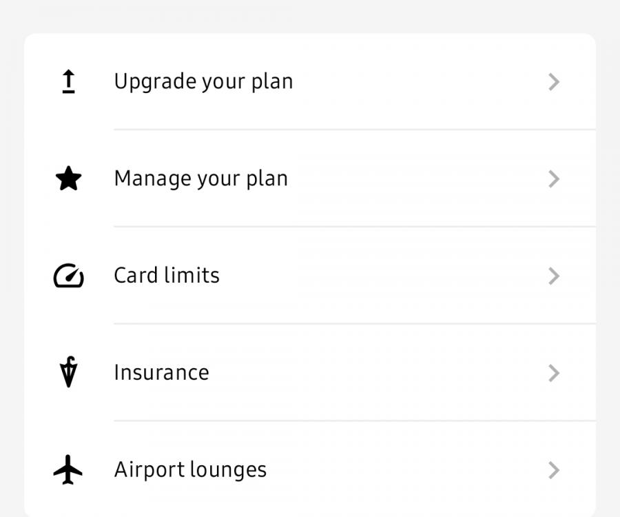Select the Card limits menu entry

166,275
